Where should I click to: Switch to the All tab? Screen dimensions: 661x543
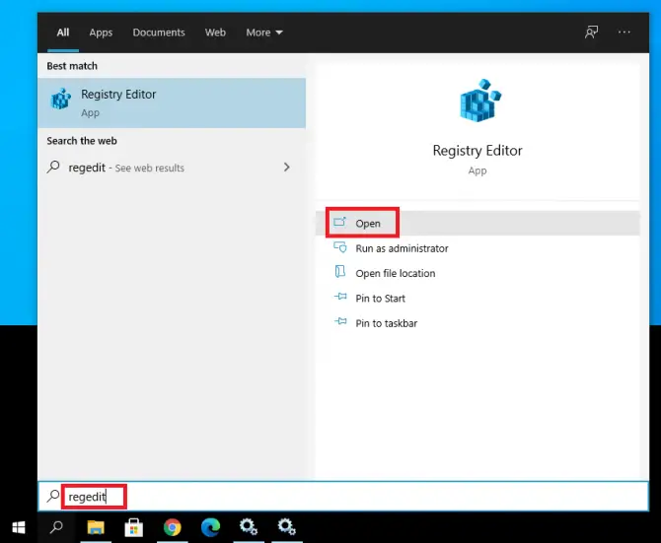(x=63, y=33)
